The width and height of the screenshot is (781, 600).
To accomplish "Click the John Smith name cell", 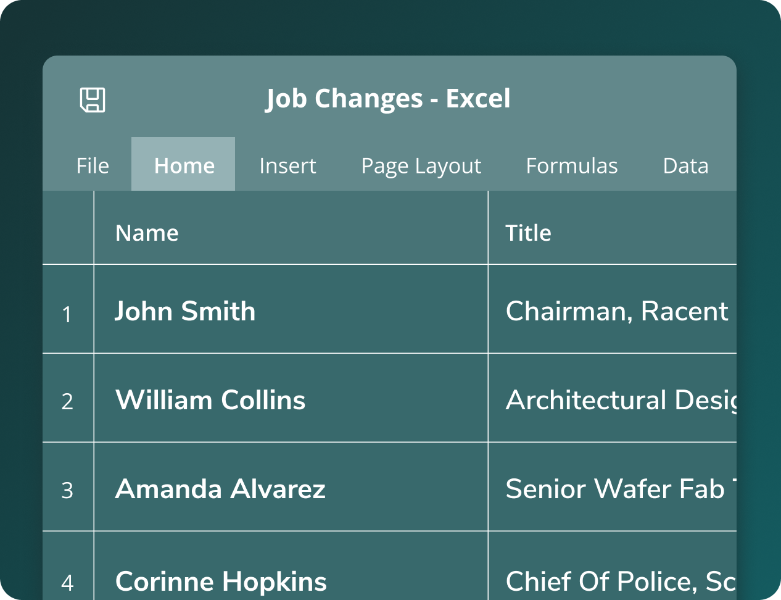I will tap(290, 310).
